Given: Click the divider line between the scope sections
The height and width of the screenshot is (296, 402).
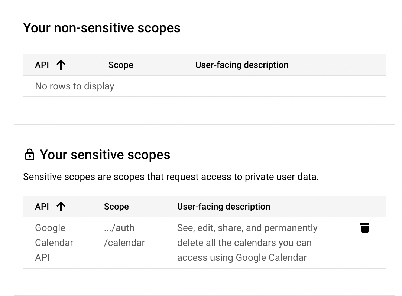Looking at the screenshot, I should pyautogui.click(x=204, y=124).
